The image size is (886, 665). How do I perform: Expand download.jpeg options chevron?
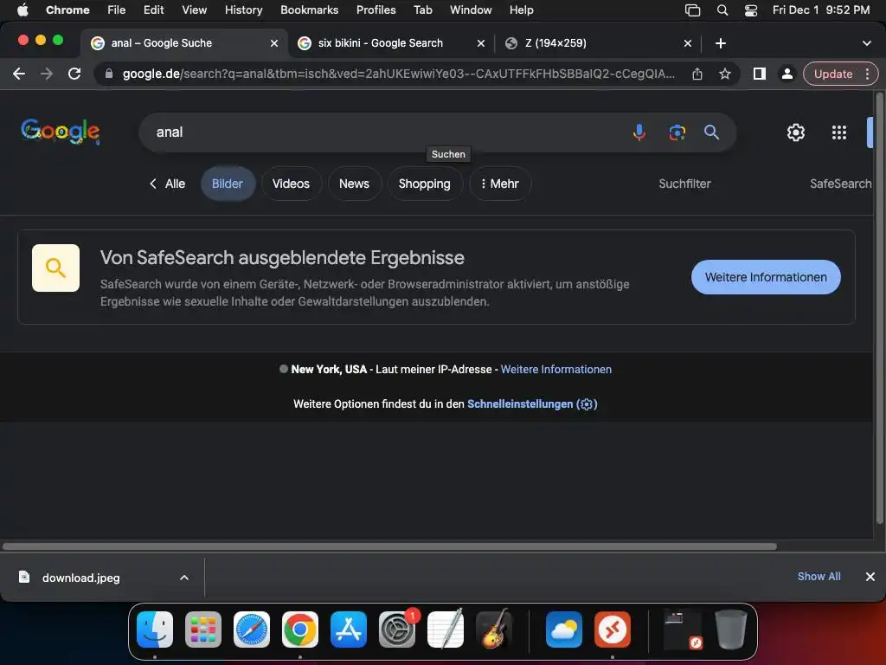point(184,578)
